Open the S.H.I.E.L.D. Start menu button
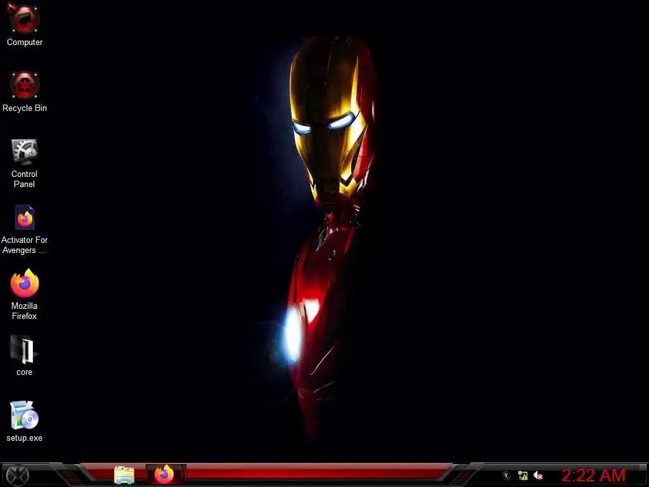 pos(17,474)
